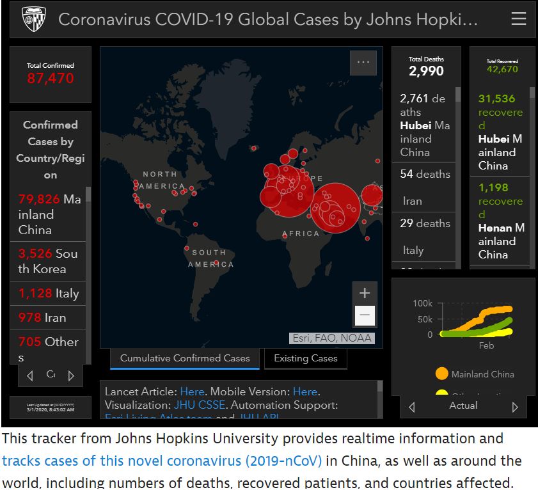The width and height of the screenshot is (538, 490).
Task: Select Mainland China in the confirmed cases list
Action: pyautogui.click(x=48, y=213)
